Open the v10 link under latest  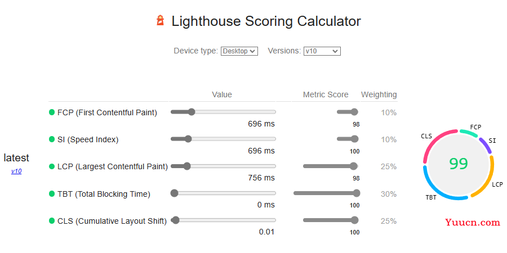(16, 171)
